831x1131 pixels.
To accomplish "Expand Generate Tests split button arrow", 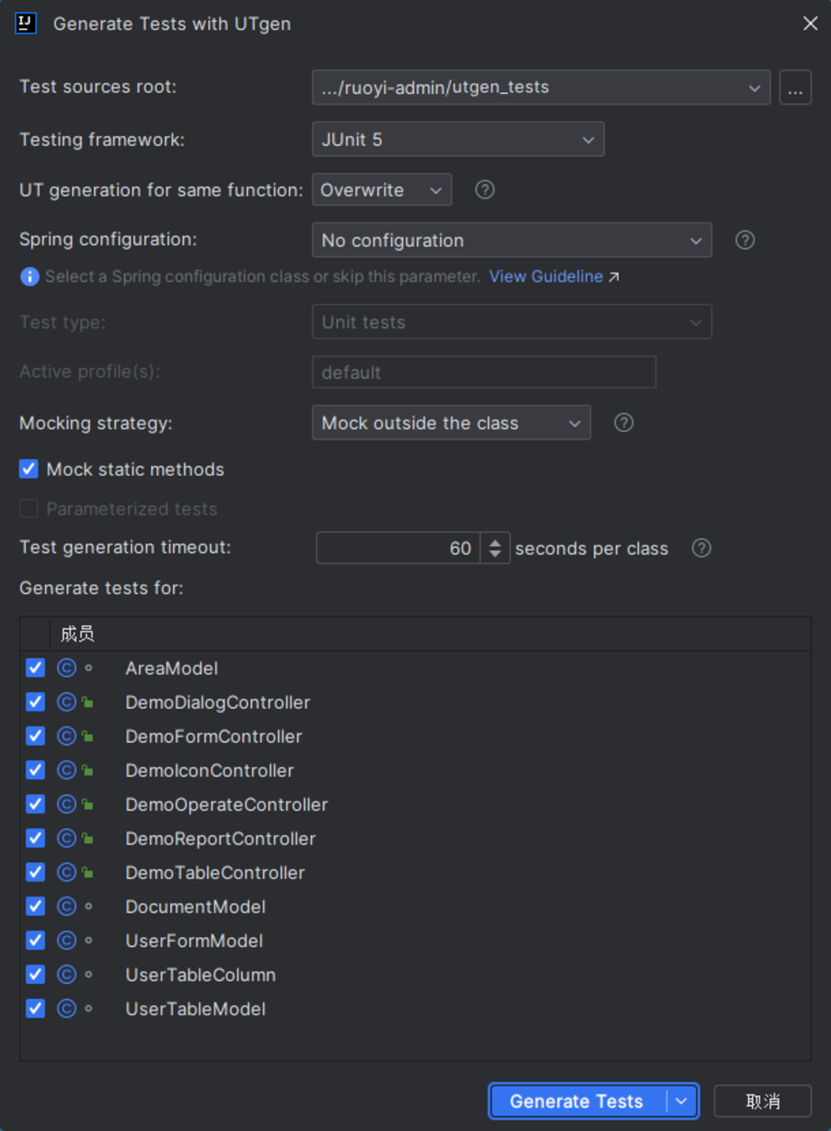I will pyautogui.click(x=682, y=1101).
